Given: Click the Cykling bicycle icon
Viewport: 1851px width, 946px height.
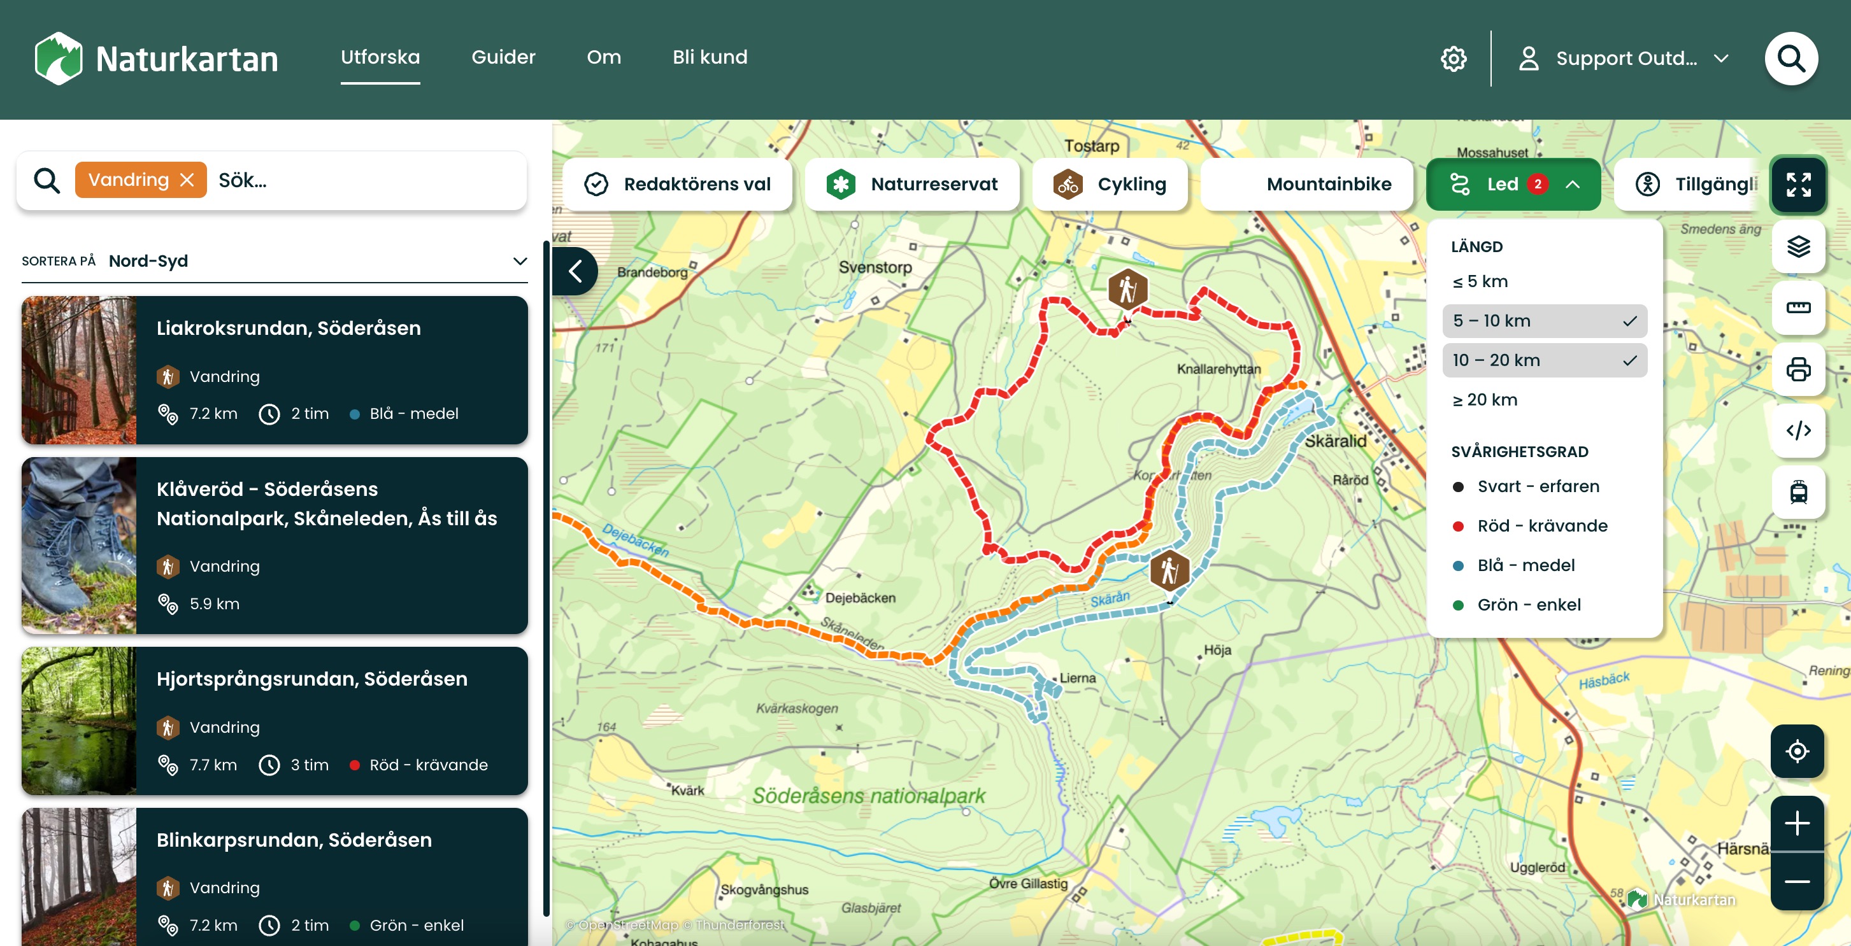Looking at the screenshot, I should click(x=1068, y=185).
